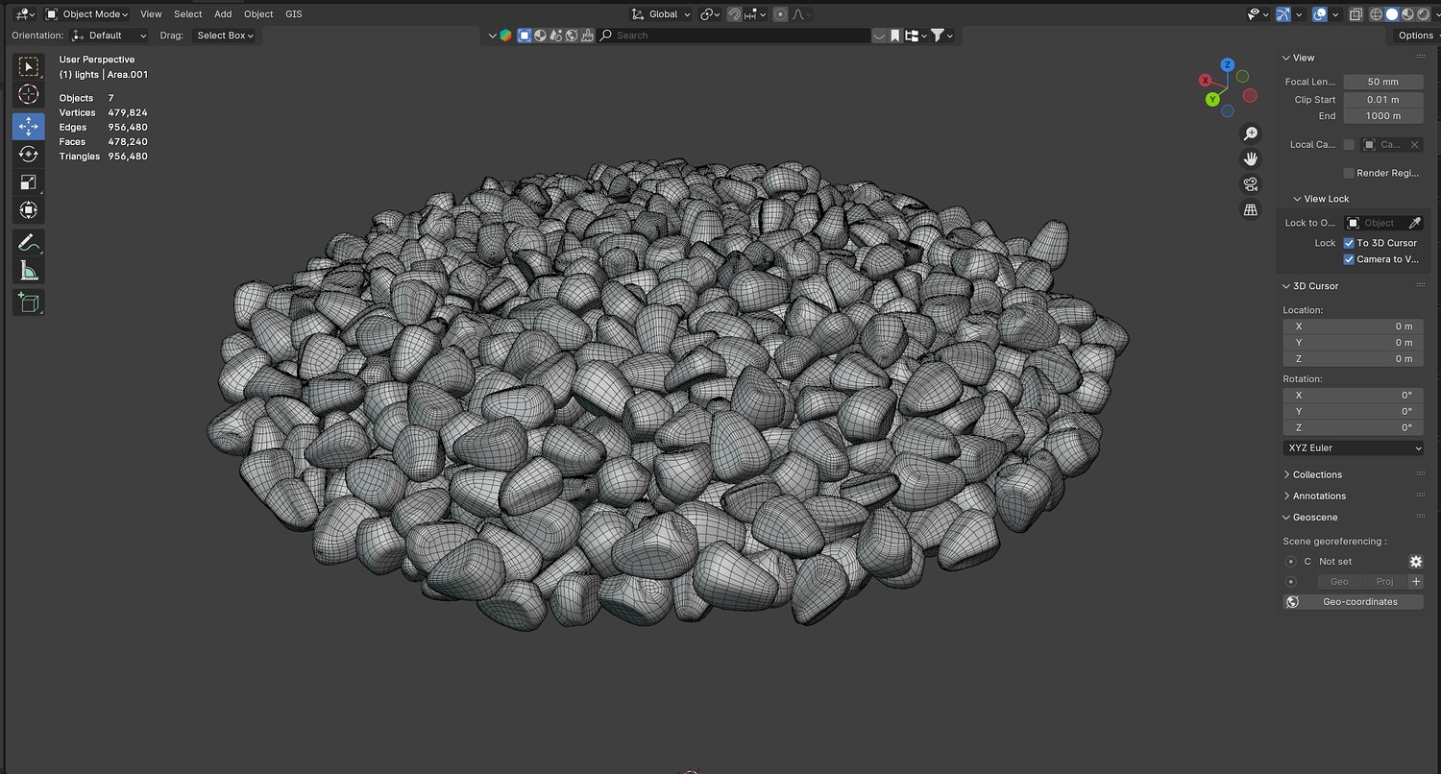Click the Add Cube tool icon
1441x774 pixels.
click(29, 302)
